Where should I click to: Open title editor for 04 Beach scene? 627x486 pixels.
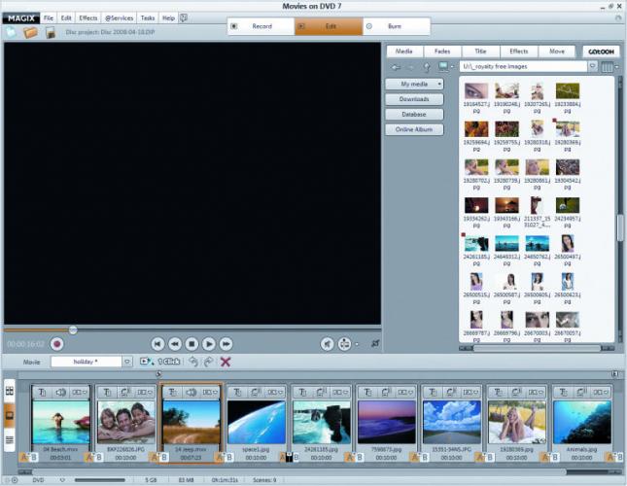pos(42,393)
